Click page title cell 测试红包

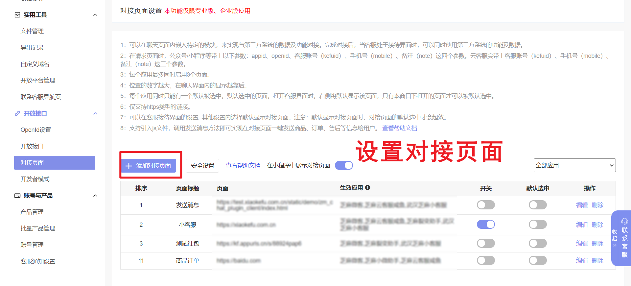(x=188, y=243)
